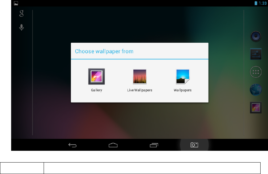The width and height of the screenshot is (268, 174).
Task: Tap the Back navigation button
Action: coord(72,145)
